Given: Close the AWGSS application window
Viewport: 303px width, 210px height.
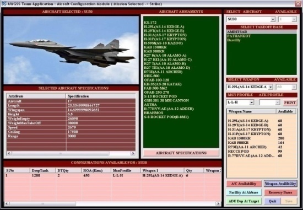Looking at the screenshot, I should point(297,3).
